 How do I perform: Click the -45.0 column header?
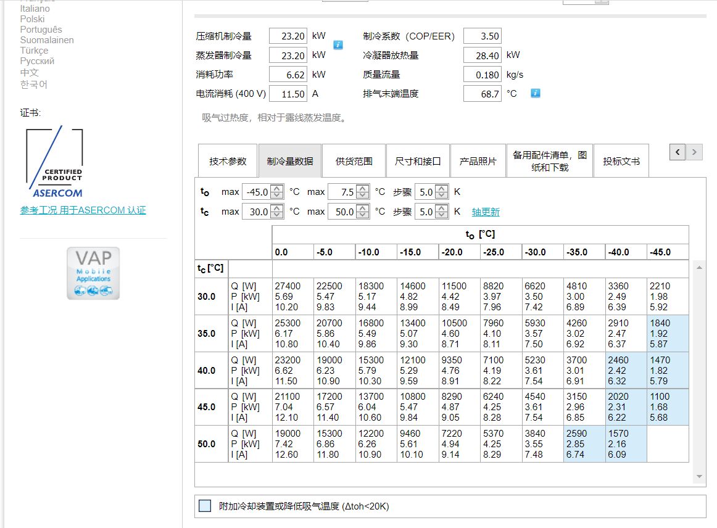(668, 252)
